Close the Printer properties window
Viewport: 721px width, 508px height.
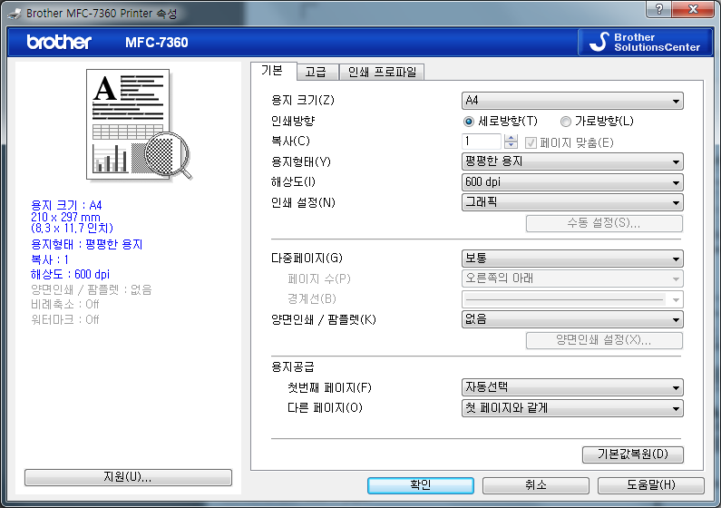(694, 9)
